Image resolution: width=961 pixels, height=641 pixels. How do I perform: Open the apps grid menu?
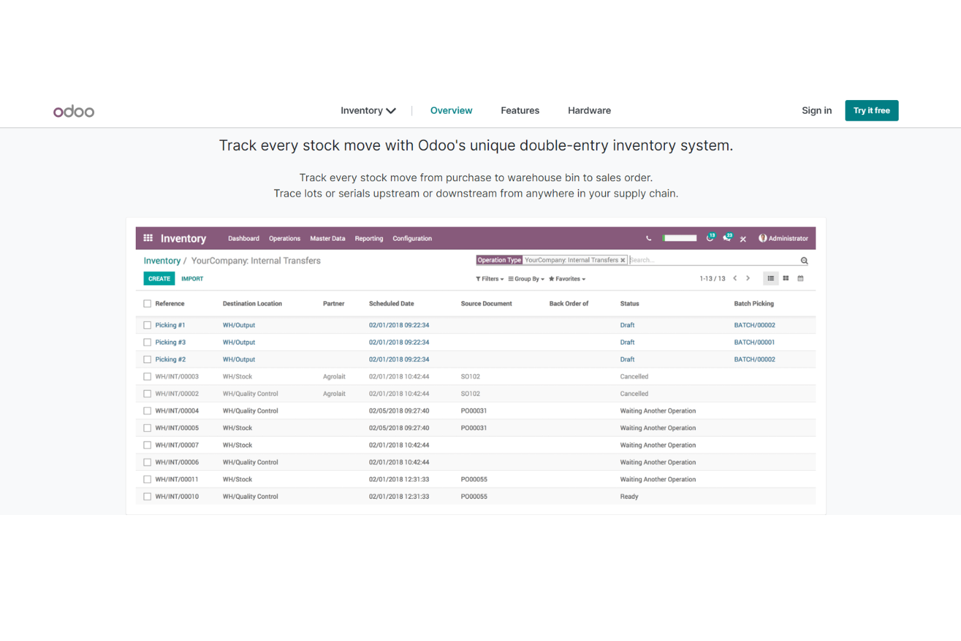148,238
